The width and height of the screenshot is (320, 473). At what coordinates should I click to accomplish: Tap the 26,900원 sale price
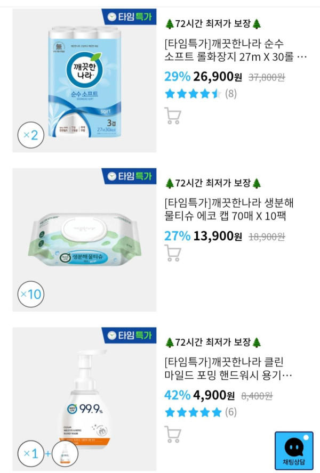click(x=218, y=77)
